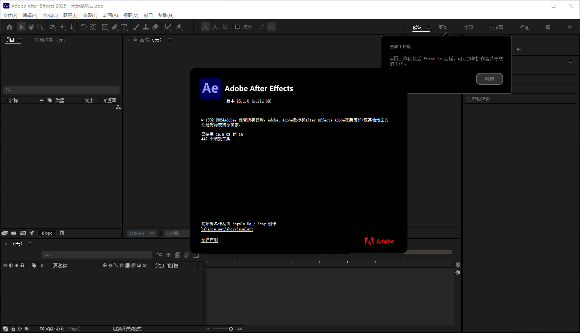Click the 8 bpc color depth button
This screenshot has height=333, width=580.
47,233
